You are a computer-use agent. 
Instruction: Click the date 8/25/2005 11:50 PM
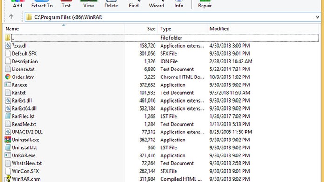click(230, 132)
